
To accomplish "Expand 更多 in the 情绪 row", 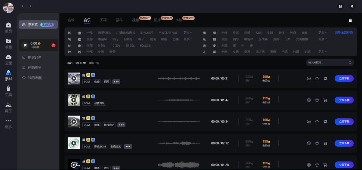I will point(322,33).
